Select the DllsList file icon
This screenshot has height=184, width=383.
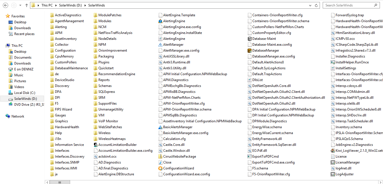pos(250,80)
